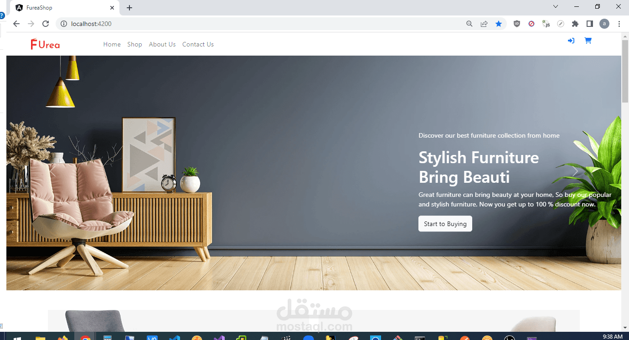Image resolution: width=629 pixels, height=340 pixels.
Task: Go back to previous page
Action: coord(16,24)
